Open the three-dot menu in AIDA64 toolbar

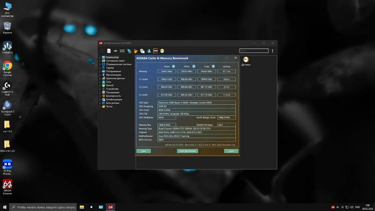[272, 51]
